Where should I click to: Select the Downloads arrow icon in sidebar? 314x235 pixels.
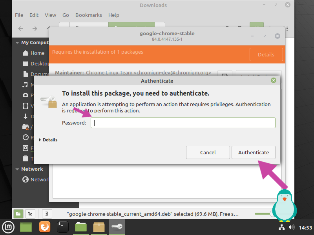(26, 116)
